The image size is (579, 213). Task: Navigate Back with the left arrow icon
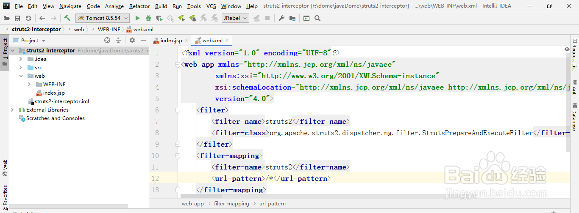(x=42, y=18)
